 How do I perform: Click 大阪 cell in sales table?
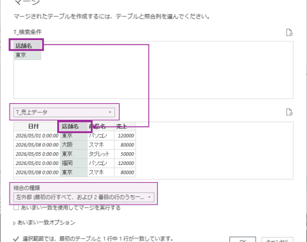(x=74, y=145)
